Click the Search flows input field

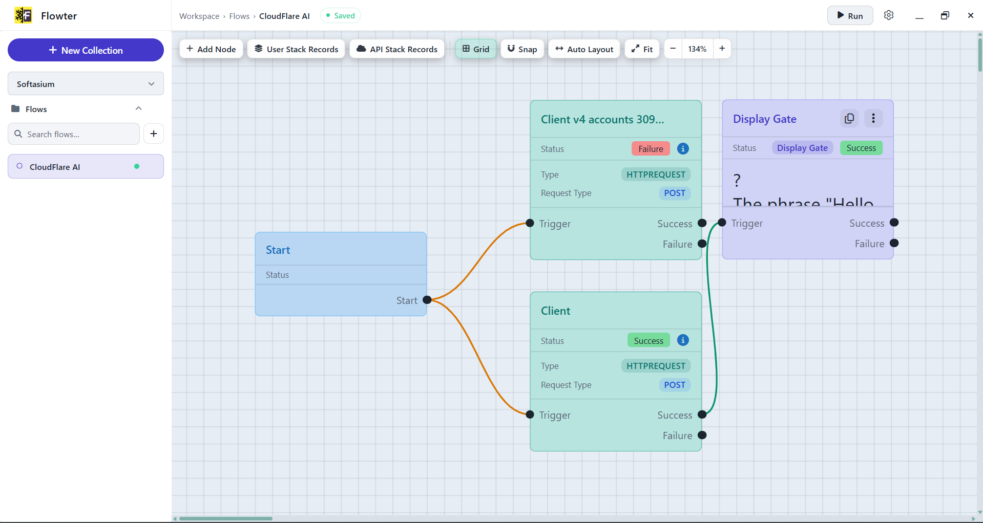pyautogui.click(x=74, y=134)
